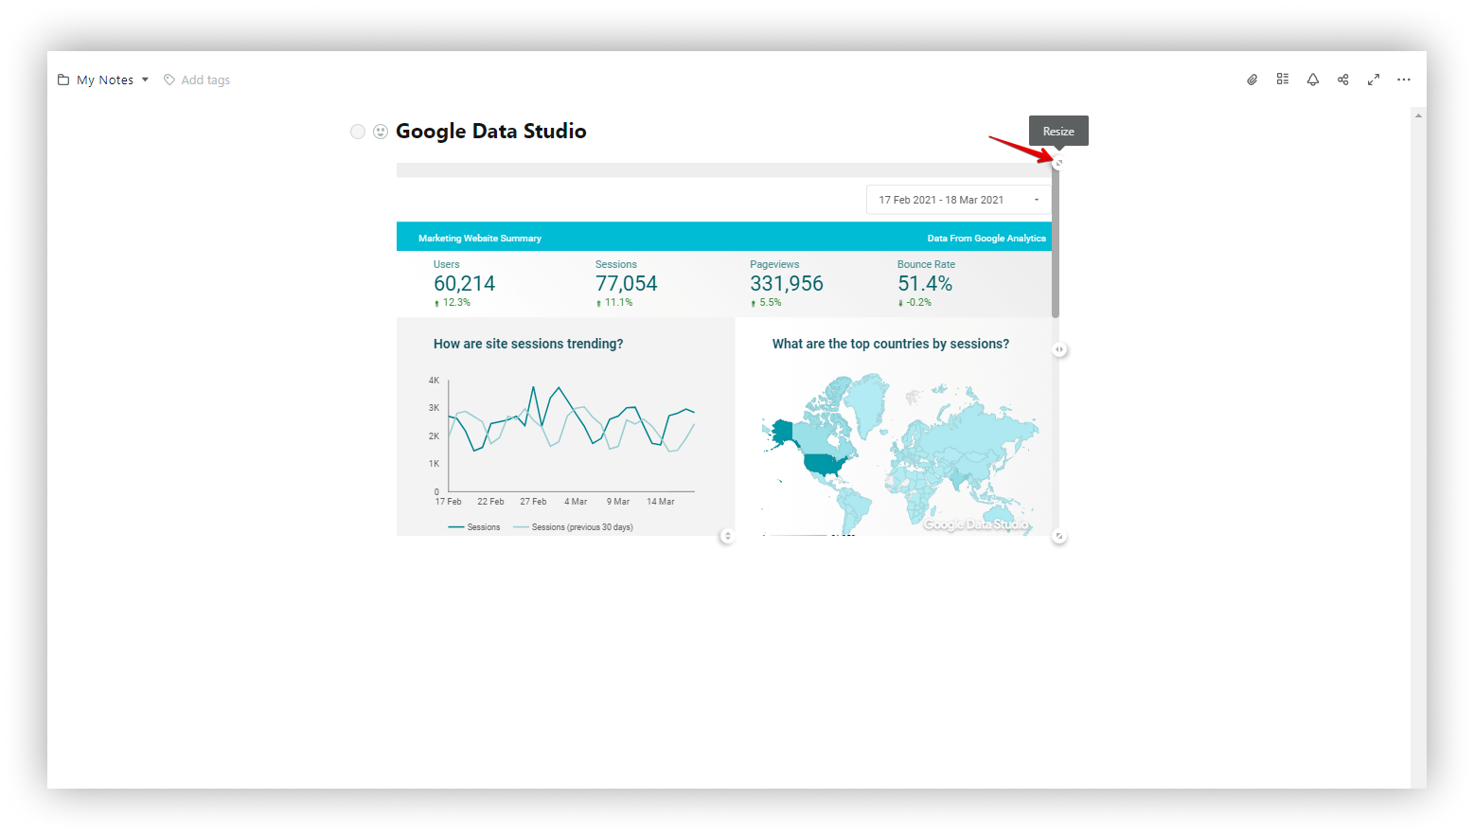Image resolution: width=1474 pixels, height=835 pixels.
Task: Click the Users 12.3% change indicator
Action: pyautogui.click(x=453, y=303)
